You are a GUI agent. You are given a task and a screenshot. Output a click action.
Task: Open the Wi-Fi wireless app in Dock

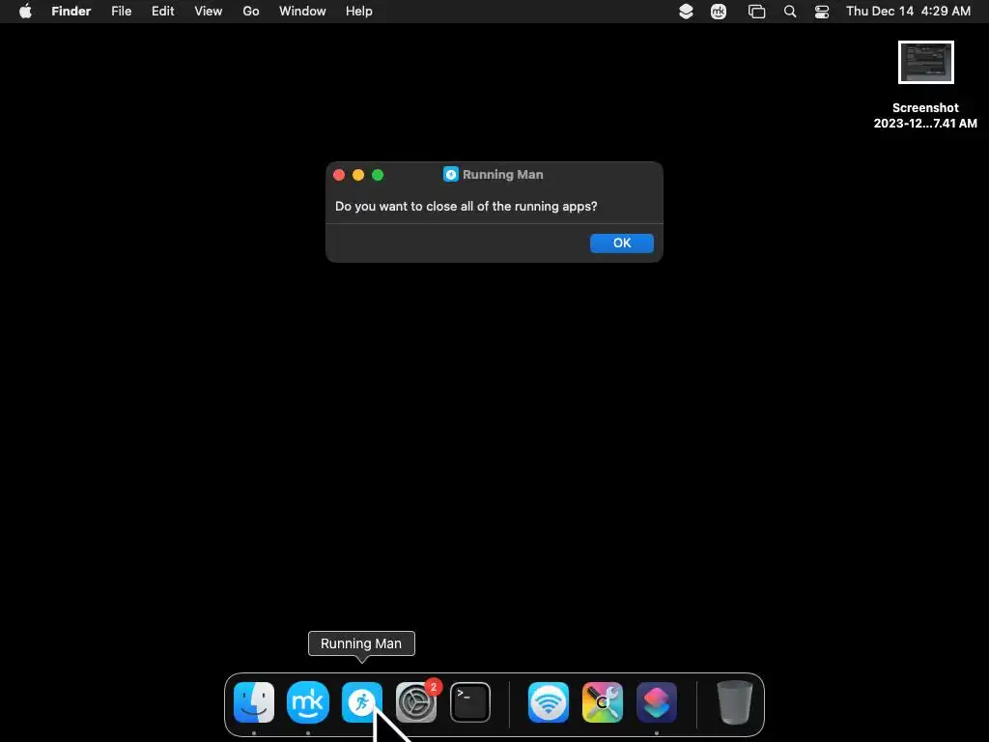(549, 701)
